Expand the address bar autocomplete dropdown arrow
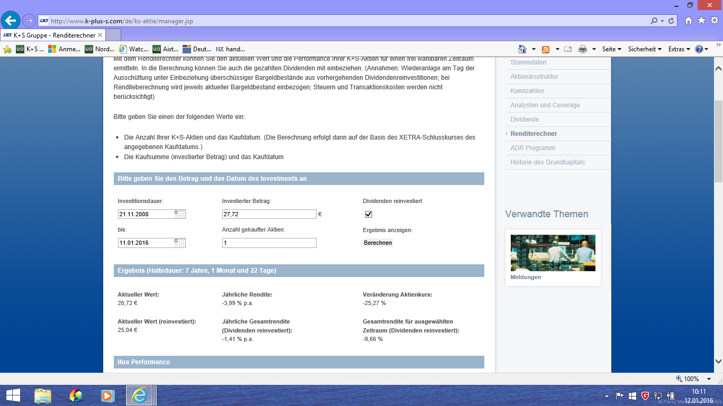The height and width of the screenshot is (406, 723). point(662,21)
